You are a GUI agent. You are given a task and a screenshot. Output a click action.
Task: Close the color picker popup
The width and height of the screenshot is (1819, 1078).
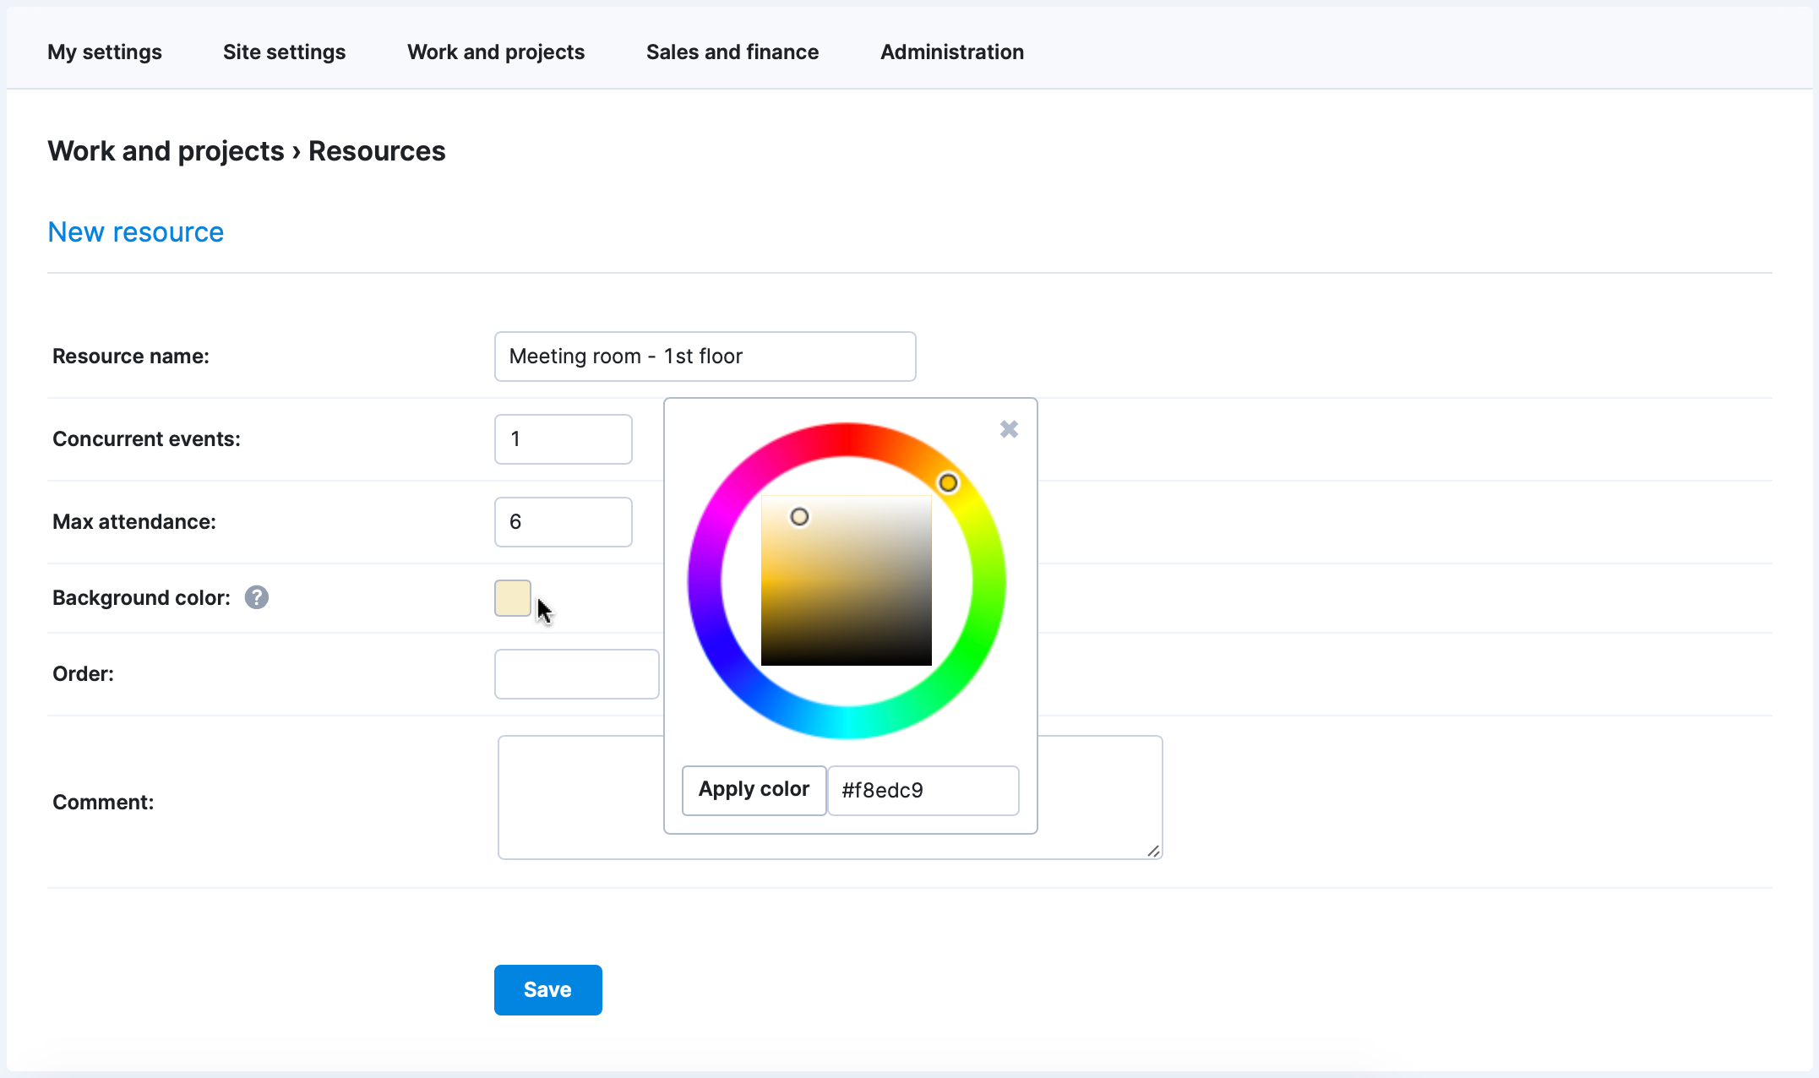click(1009, 429)
